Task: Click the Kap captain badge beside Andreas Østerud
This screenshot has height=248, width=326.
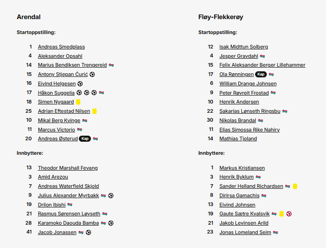Action: point(84,139)
